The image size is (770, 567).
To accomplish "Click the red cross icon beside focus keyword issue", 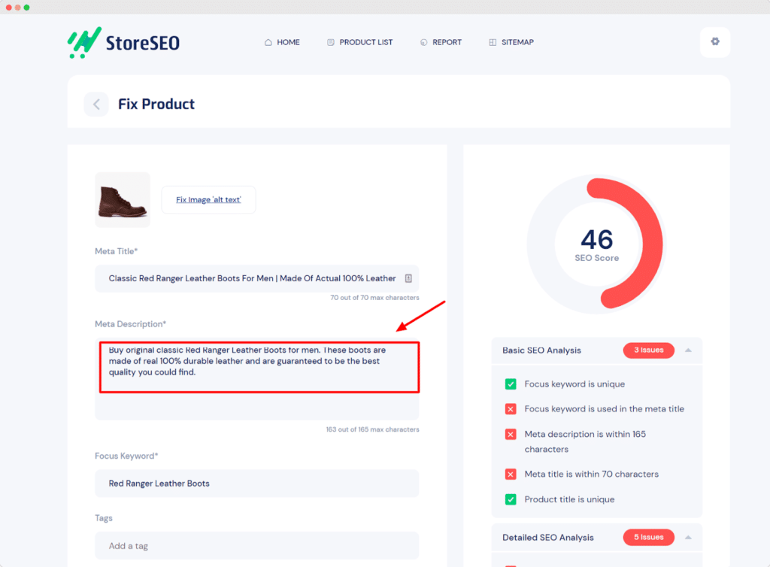I will click(511, 409).
